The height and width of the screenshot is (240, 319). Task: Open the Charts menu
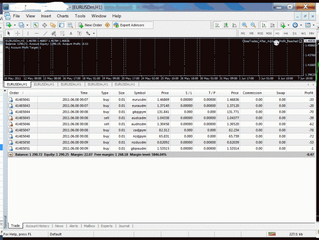click(63, 16)
